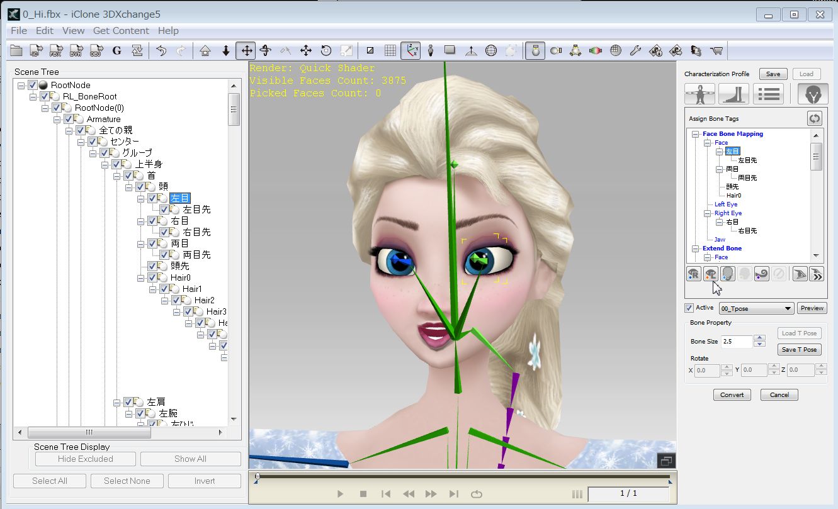Click the refresh icon beside Assign Bone Tags
The height and width of the screenshot is (509, 838).
(x=815, y=118)
